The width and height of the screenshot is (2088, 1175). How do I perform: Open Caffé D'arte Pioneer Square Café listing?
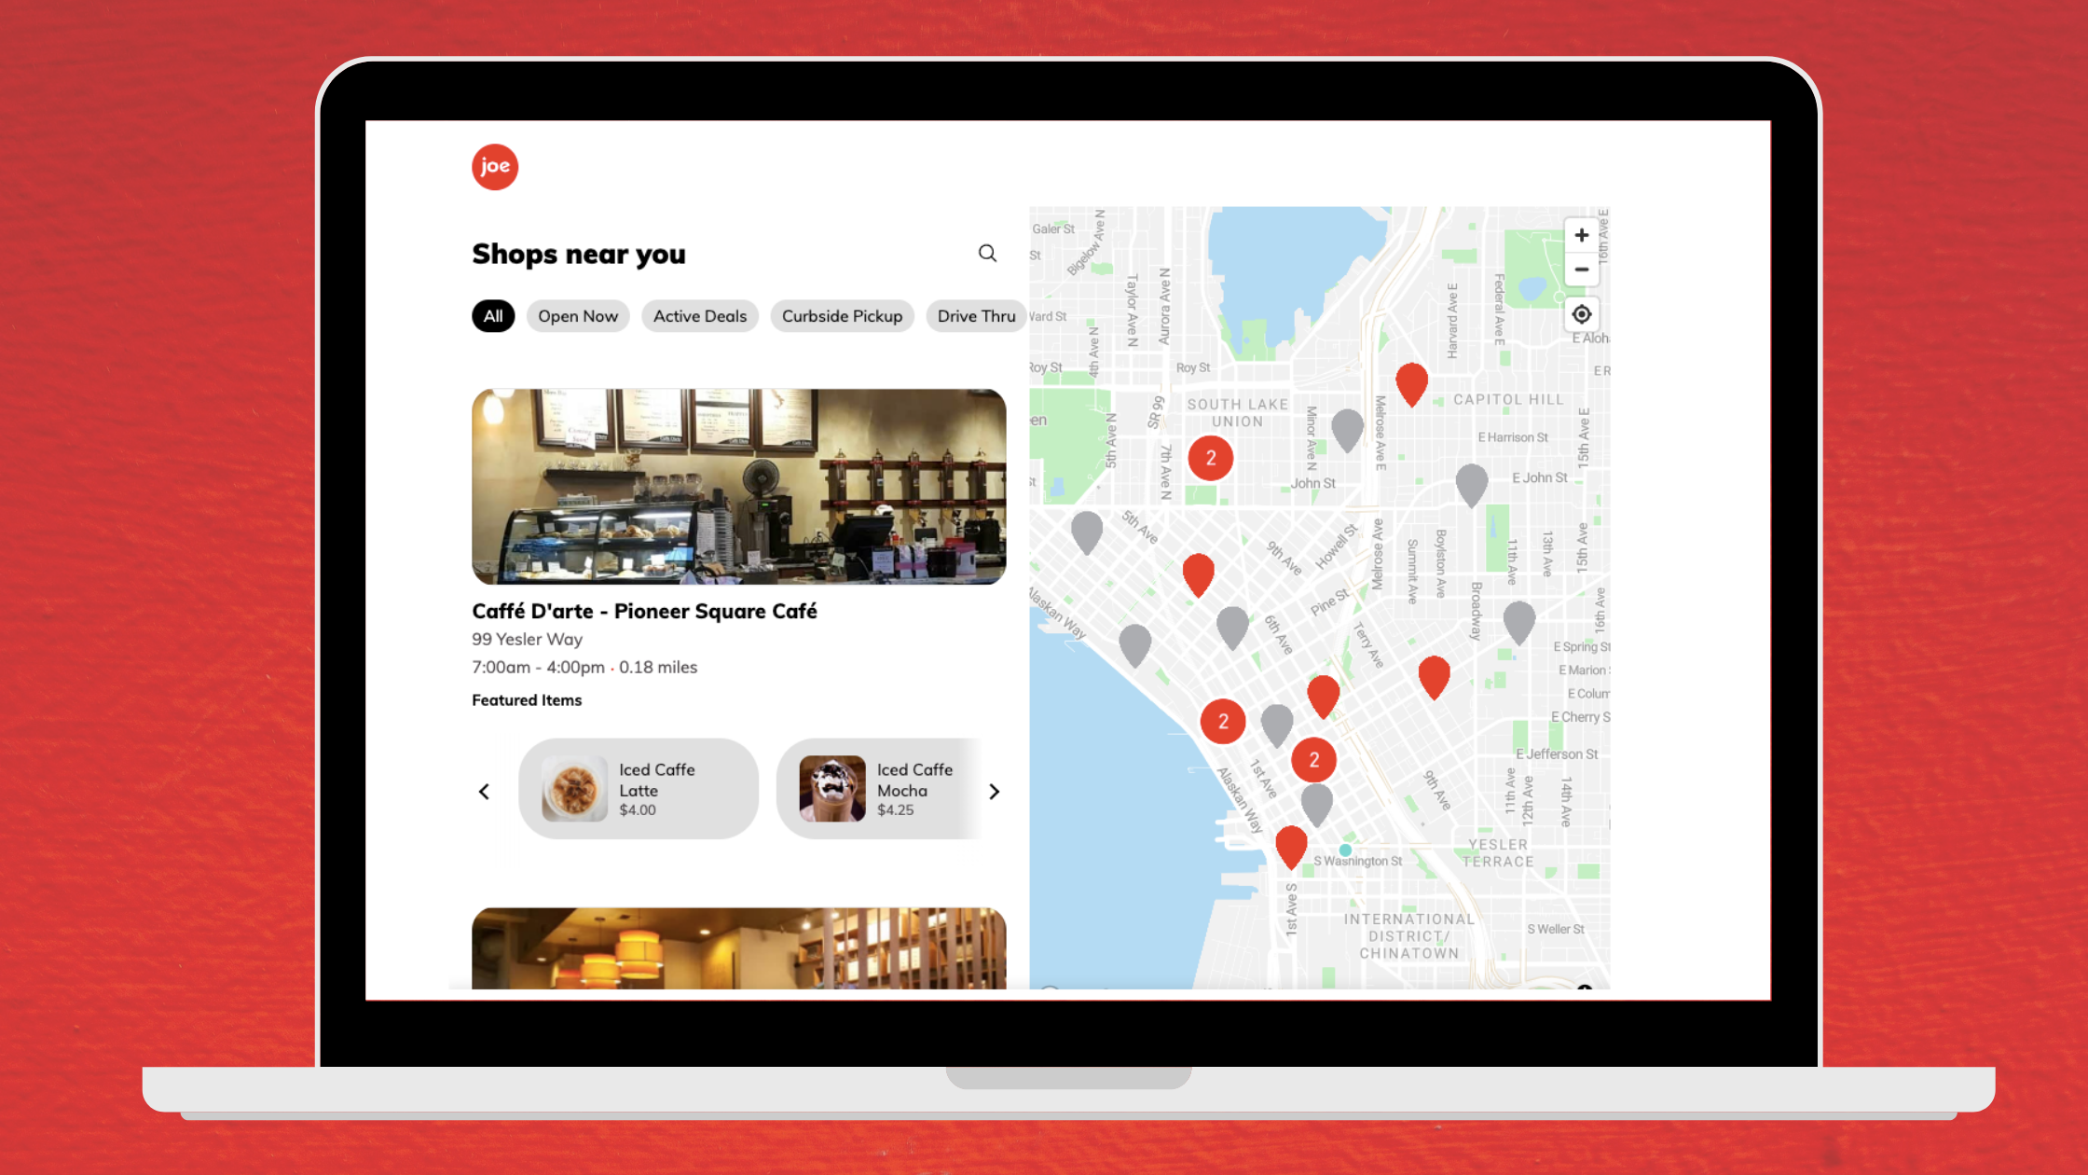click(644, 610)
